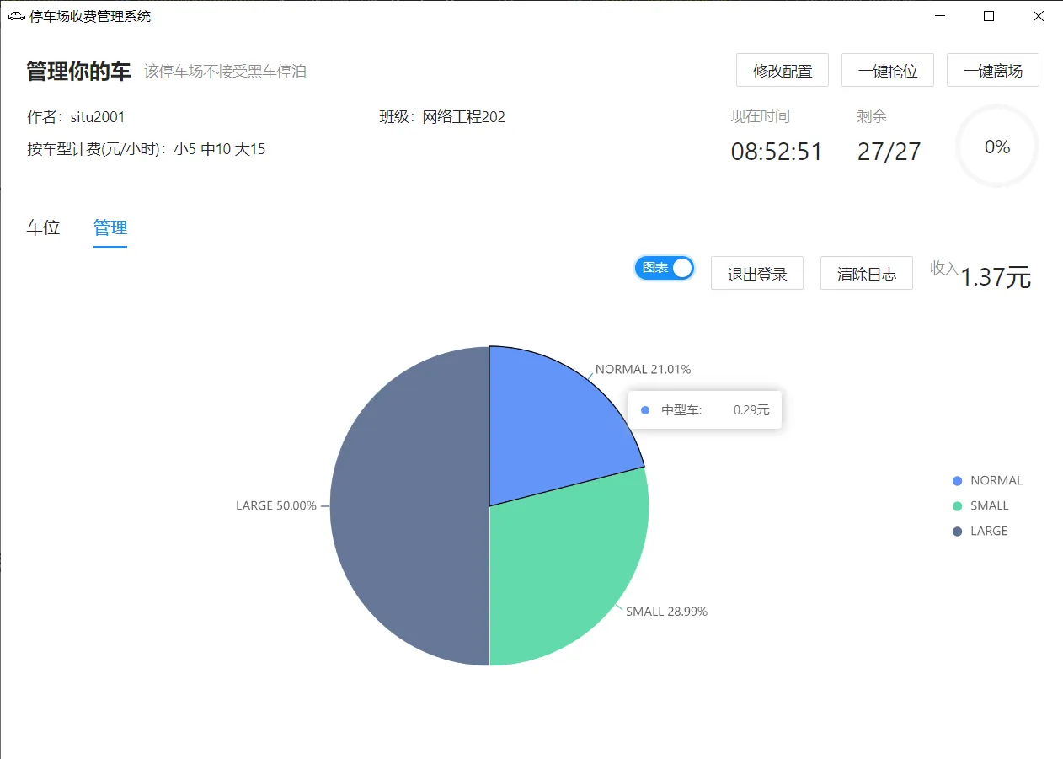The image size is (1063, 759).
Task: Toggle the 图表 chart switch off
Action: tap(664, 267)
